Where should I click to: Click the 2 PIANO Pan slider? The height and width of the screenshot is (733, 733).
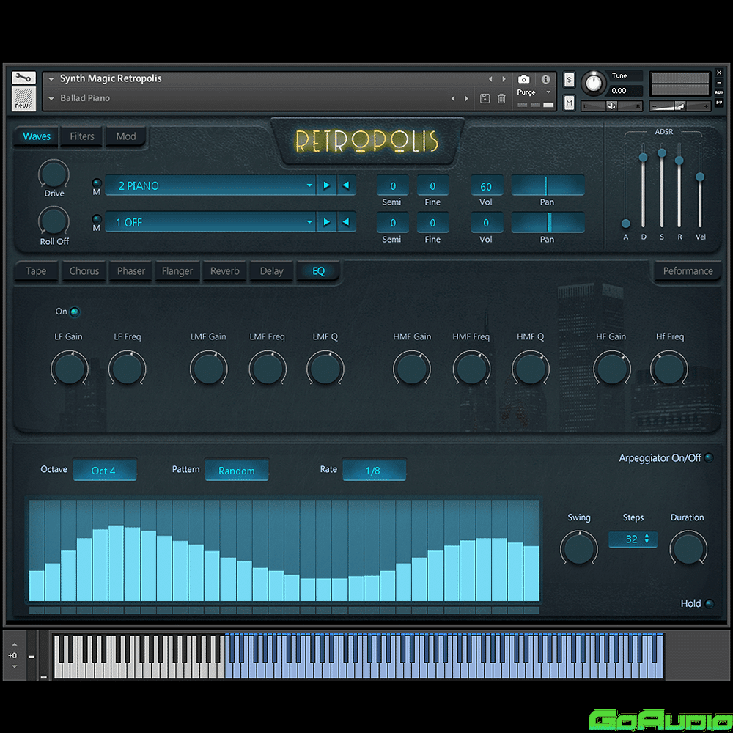coord(548,185)
